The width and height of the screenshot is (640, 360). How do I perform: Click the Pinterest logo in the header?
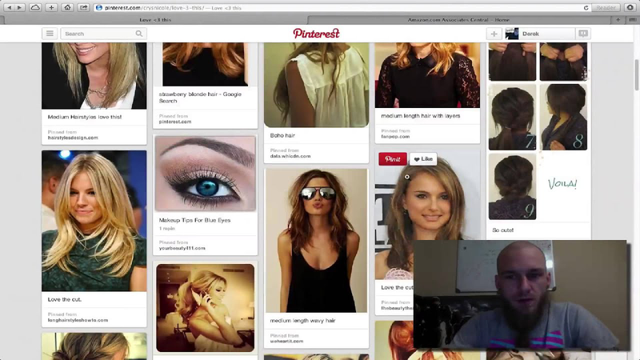(316, 34)
